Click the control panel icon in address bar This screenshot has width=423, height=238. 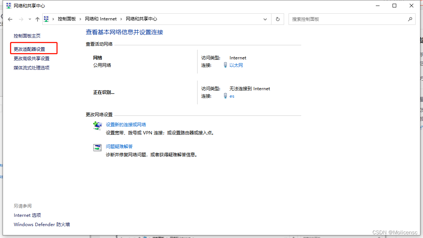pos(47,19)
